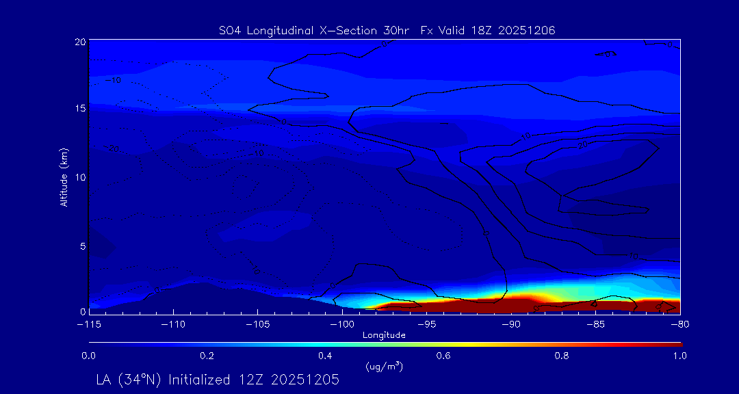
Task: Click the colorbar value "0.2"
Action: (x=207, y=356)
